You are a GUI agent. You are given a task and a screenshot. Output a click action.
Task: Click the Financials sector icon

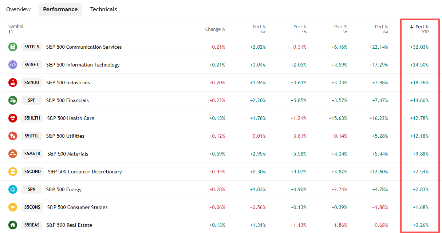tap(13, 100)
